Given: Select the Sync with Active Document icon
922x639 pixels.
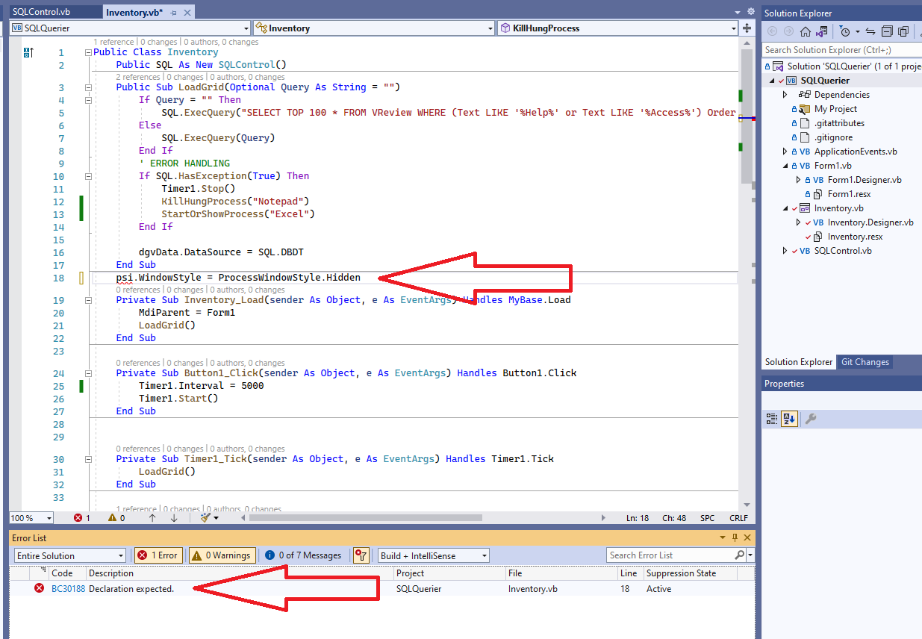Looking at the screenshot, I should pyautogui.click(x=823, y=31).
